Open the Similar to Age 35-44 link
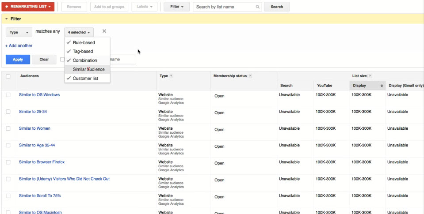Screen dimensions: 424x214 [x=37, y=145]
